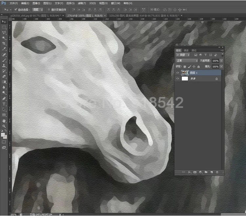The width and height of the screenshot is (246, 219).
Task: Click the foreground color swatch
Action: tap(3, 135)
